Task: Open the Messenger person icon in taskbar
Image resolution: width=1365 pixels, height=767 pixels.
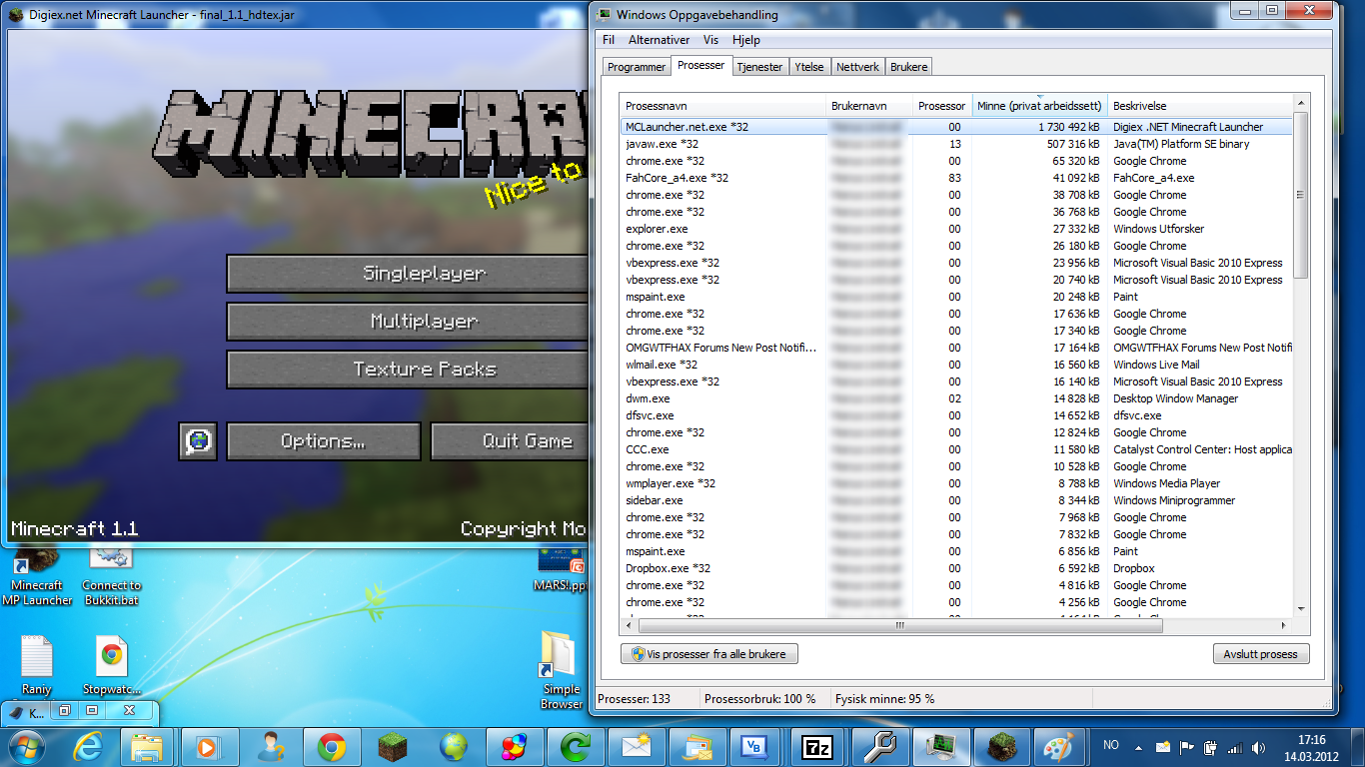Action: pos(271,746)
